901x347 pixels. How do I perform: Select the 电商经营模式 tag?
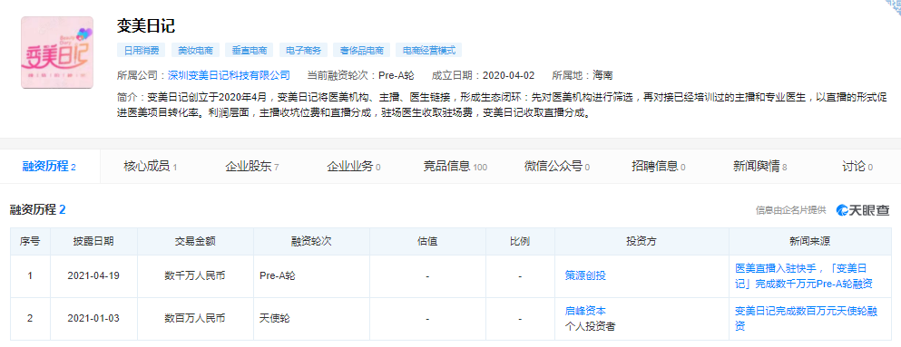[x=428, y=50]
